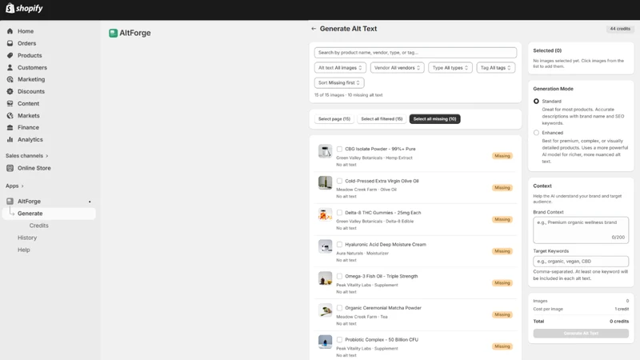Open Credits in the AltForge menu

pyautogui.click(x=38, y=226)
